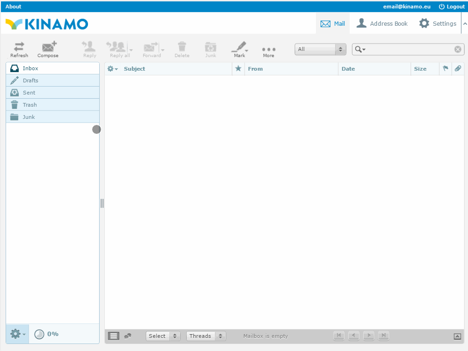Click the About link

coord(13,7)
